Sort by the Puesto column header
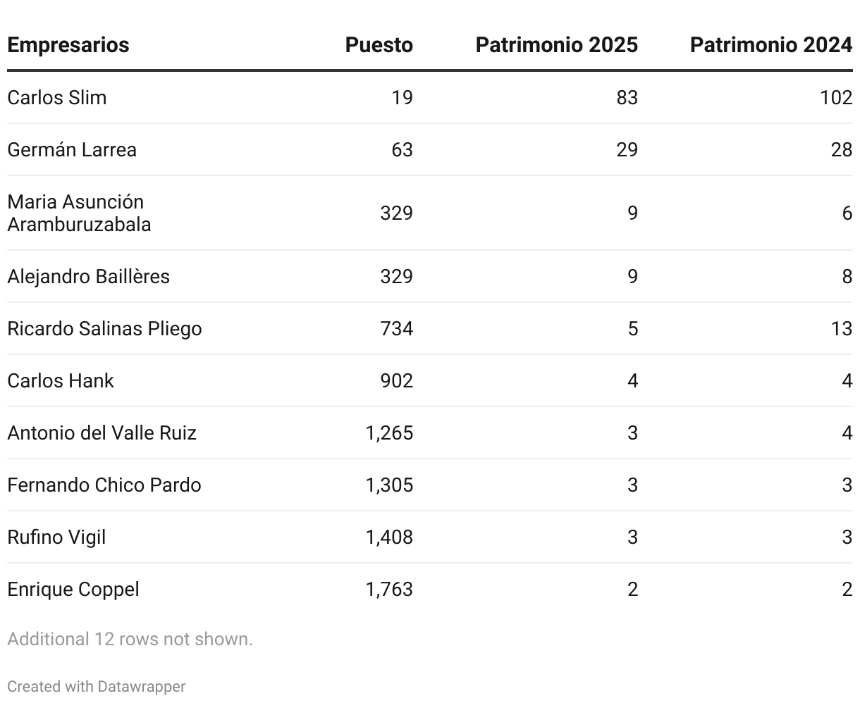Screen dimensions: 860x703 (x=379, y=45)
